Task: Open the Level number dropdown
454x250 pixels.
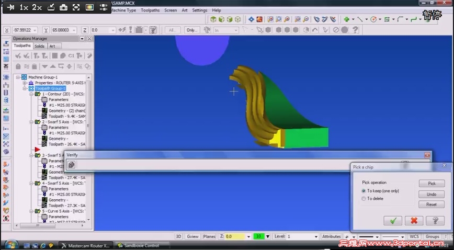Action: 316,237
